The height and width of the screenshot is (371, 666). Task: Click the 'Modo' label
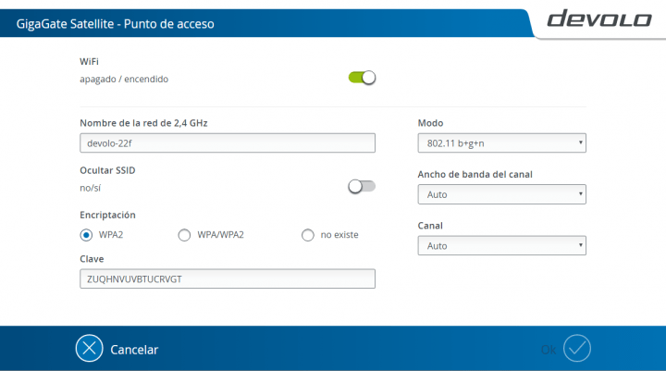pyautogui.click(x=430, y=123)
